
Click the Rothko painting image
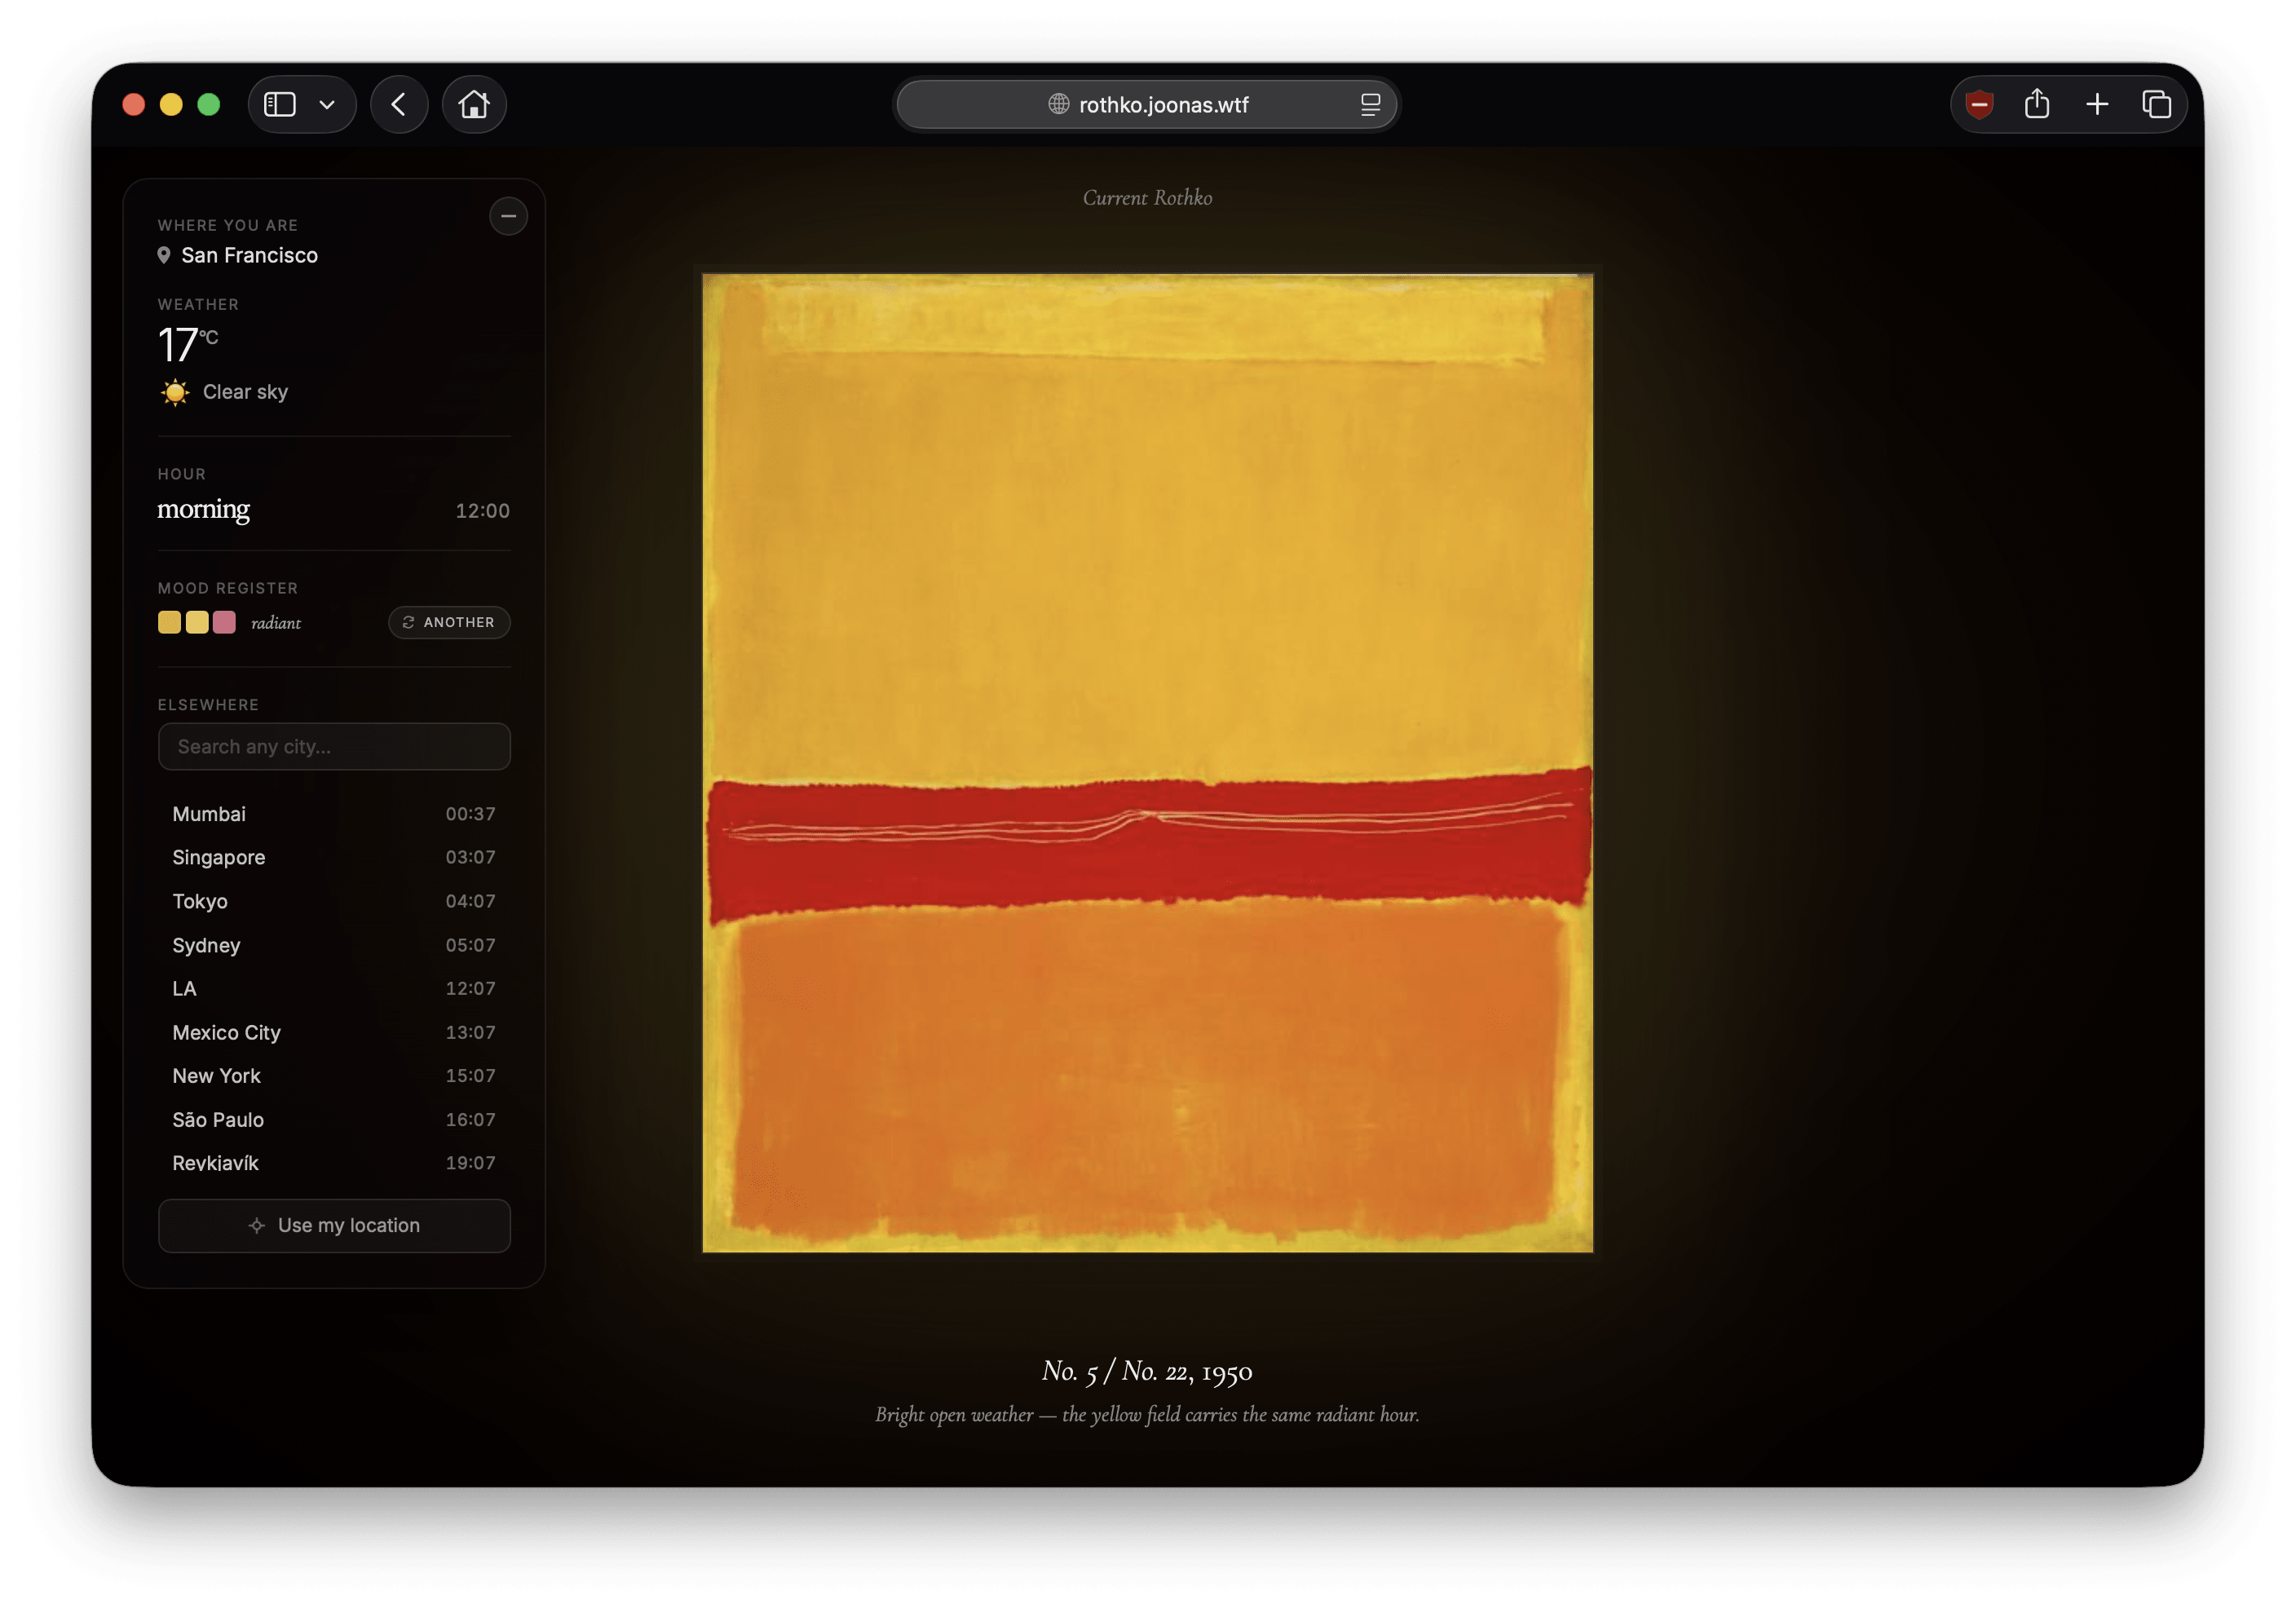[1148, 763]
